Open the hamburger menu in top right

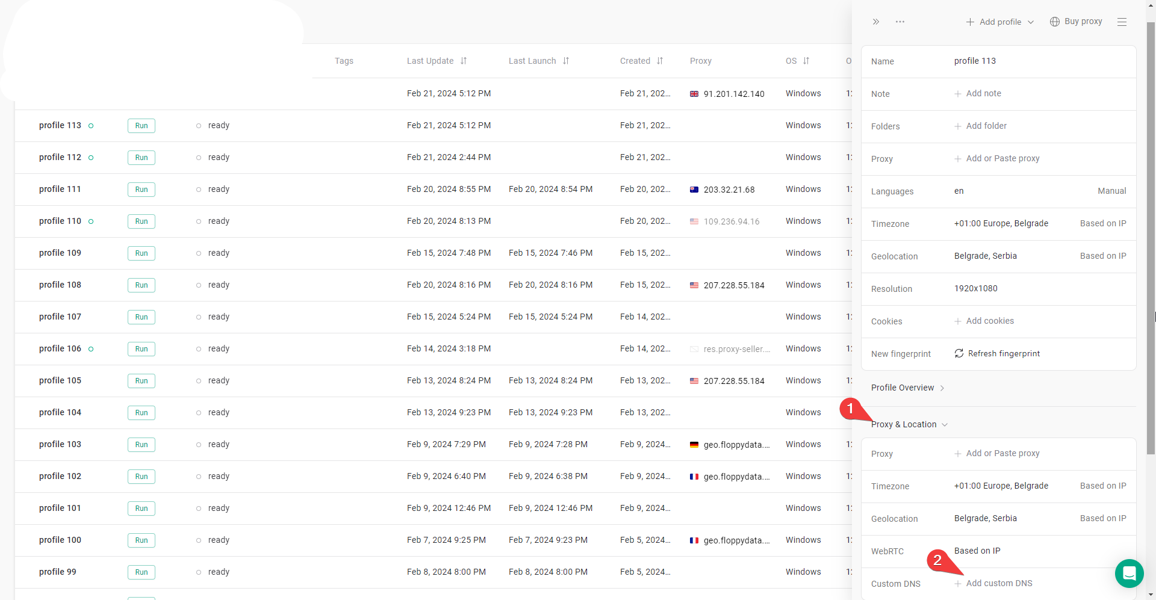[x=1122, y=22]
